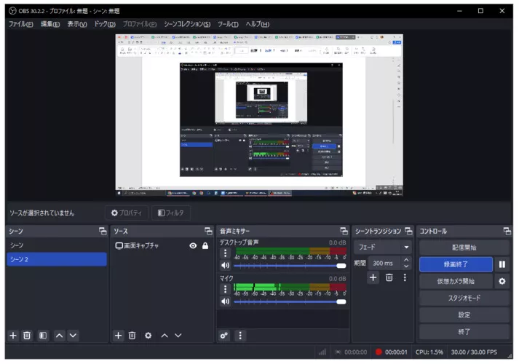This screenshot has height=364, width=519.
Task: Add a new source with the plus icon
Action: tap(119, 336)
